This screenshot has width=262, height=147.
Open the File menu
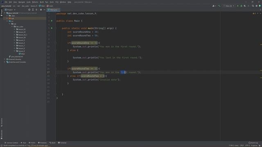[6, 2]
